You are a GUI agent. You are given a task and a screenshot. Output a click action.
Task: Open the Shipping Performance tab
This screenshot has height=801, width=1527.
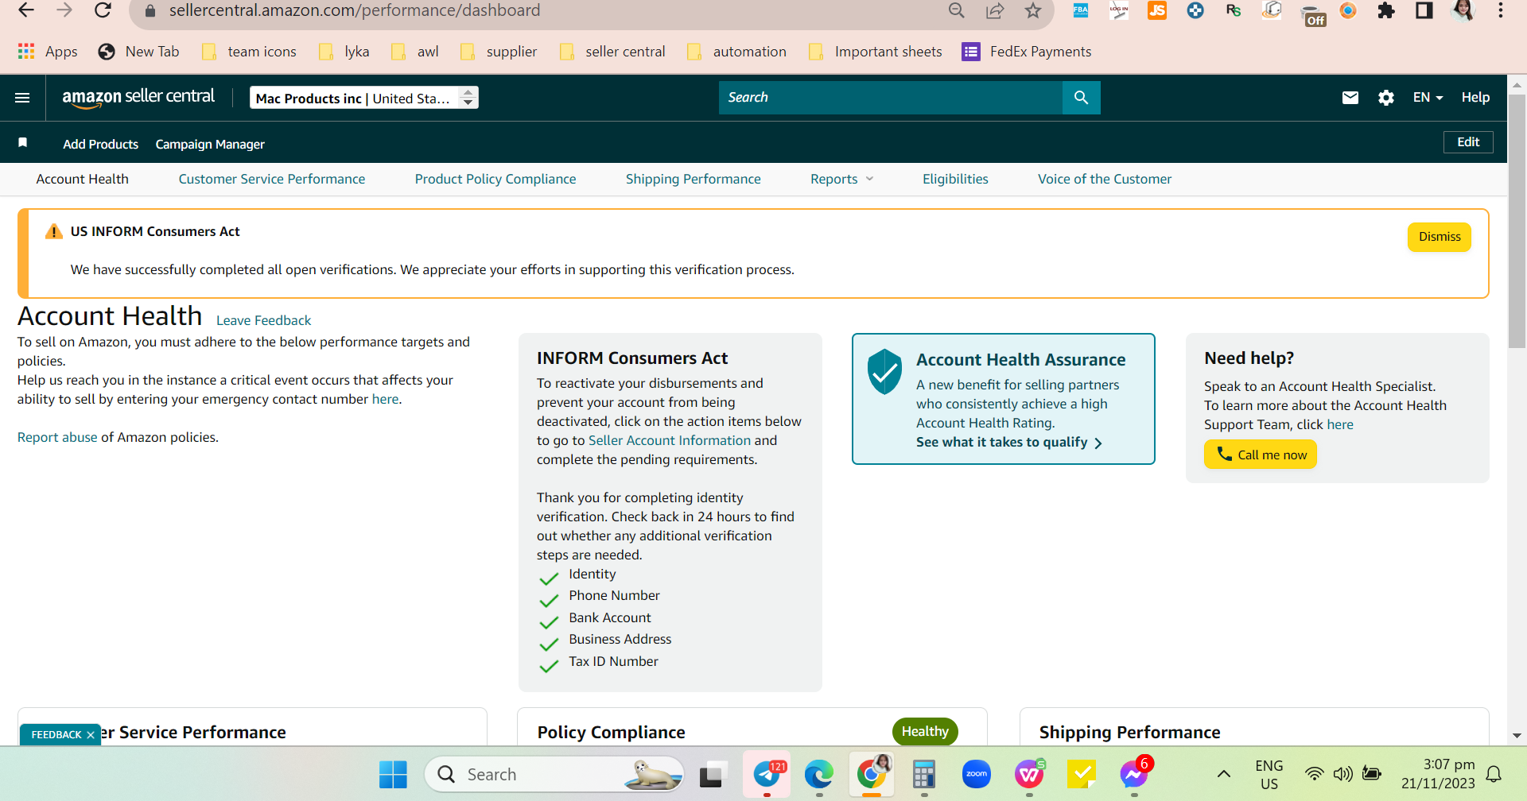coord(694,180)
